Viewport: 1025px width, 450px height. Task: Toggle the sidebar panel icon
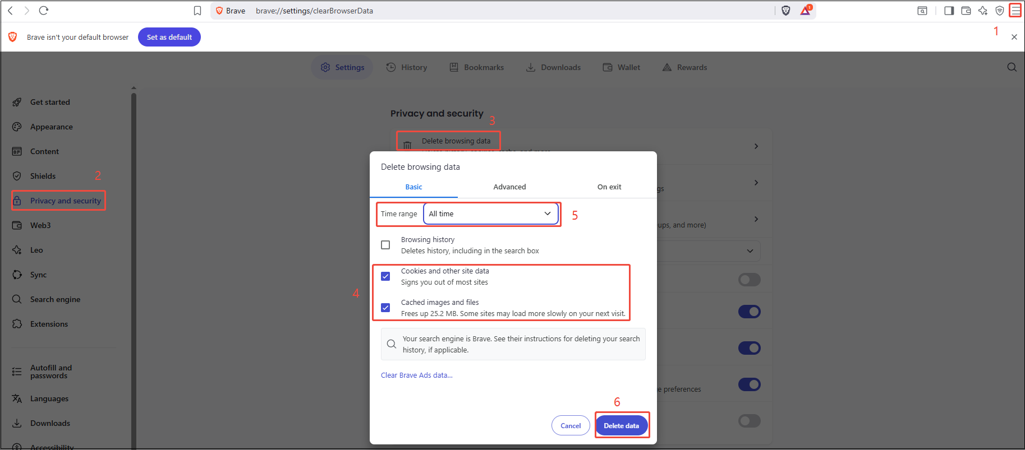point(949,11)
